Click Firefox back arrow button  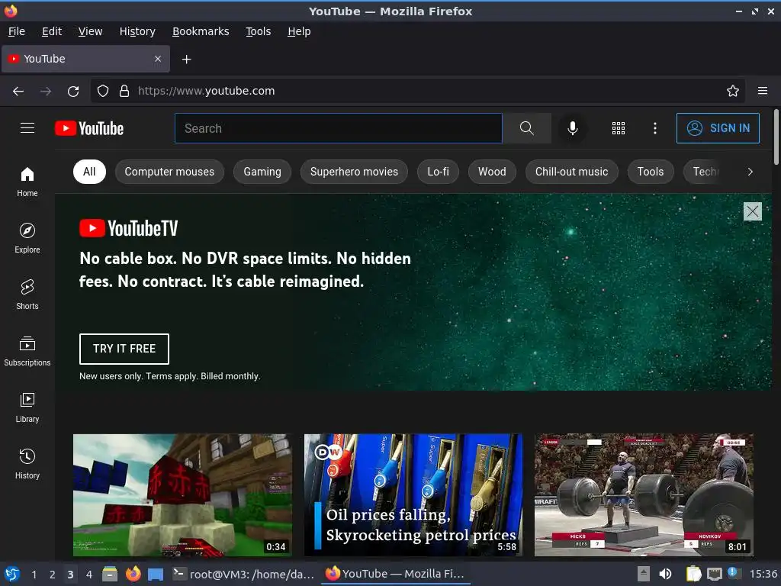click(x=18, y=92)
